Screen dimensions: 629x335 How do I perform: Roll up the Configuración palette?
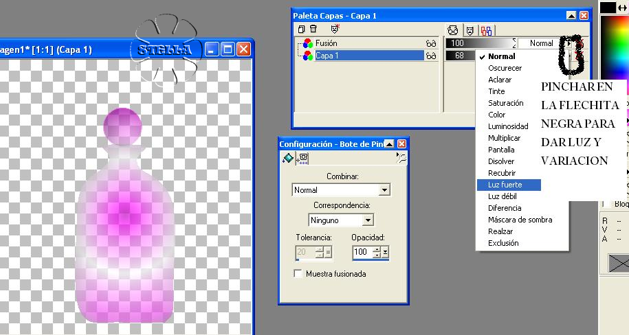pyautogui.click(x=389, y=144)
